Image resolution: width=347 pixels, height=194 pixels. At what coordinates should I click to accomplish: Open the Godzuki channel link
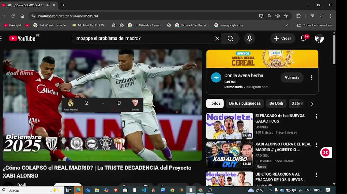261,127
